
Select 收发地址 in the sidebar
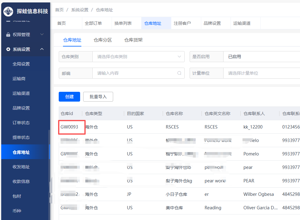tap(21, 167)
